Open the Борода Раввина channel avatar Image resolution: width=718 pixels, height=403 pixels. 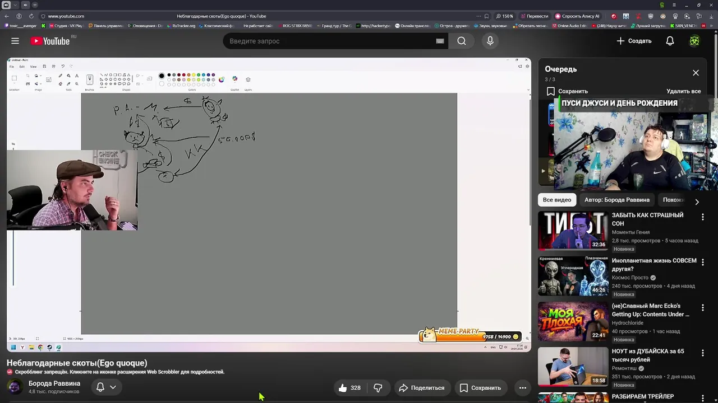[15, 387]
